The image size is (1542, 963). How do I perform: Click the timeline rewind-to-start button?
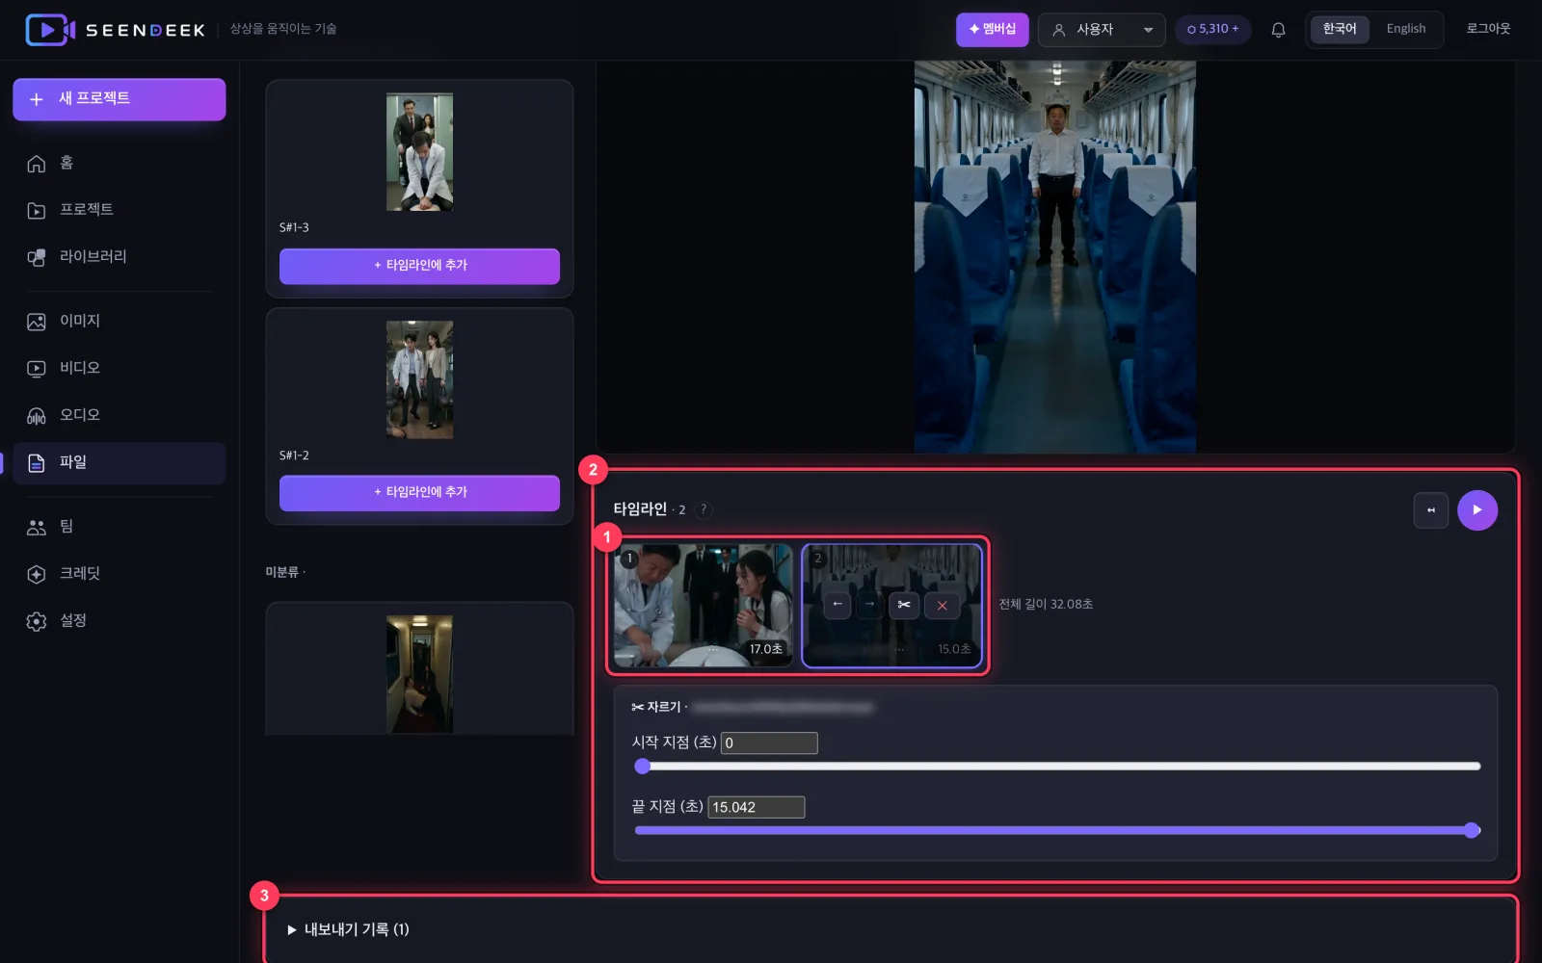tap(1430, 510)
